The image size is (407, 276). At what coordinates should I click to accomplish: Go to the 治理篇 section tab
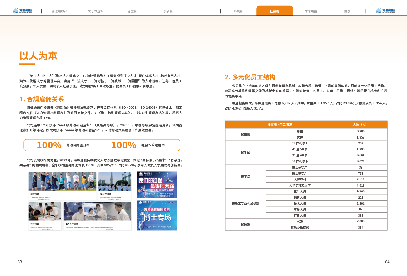[132, 11]
